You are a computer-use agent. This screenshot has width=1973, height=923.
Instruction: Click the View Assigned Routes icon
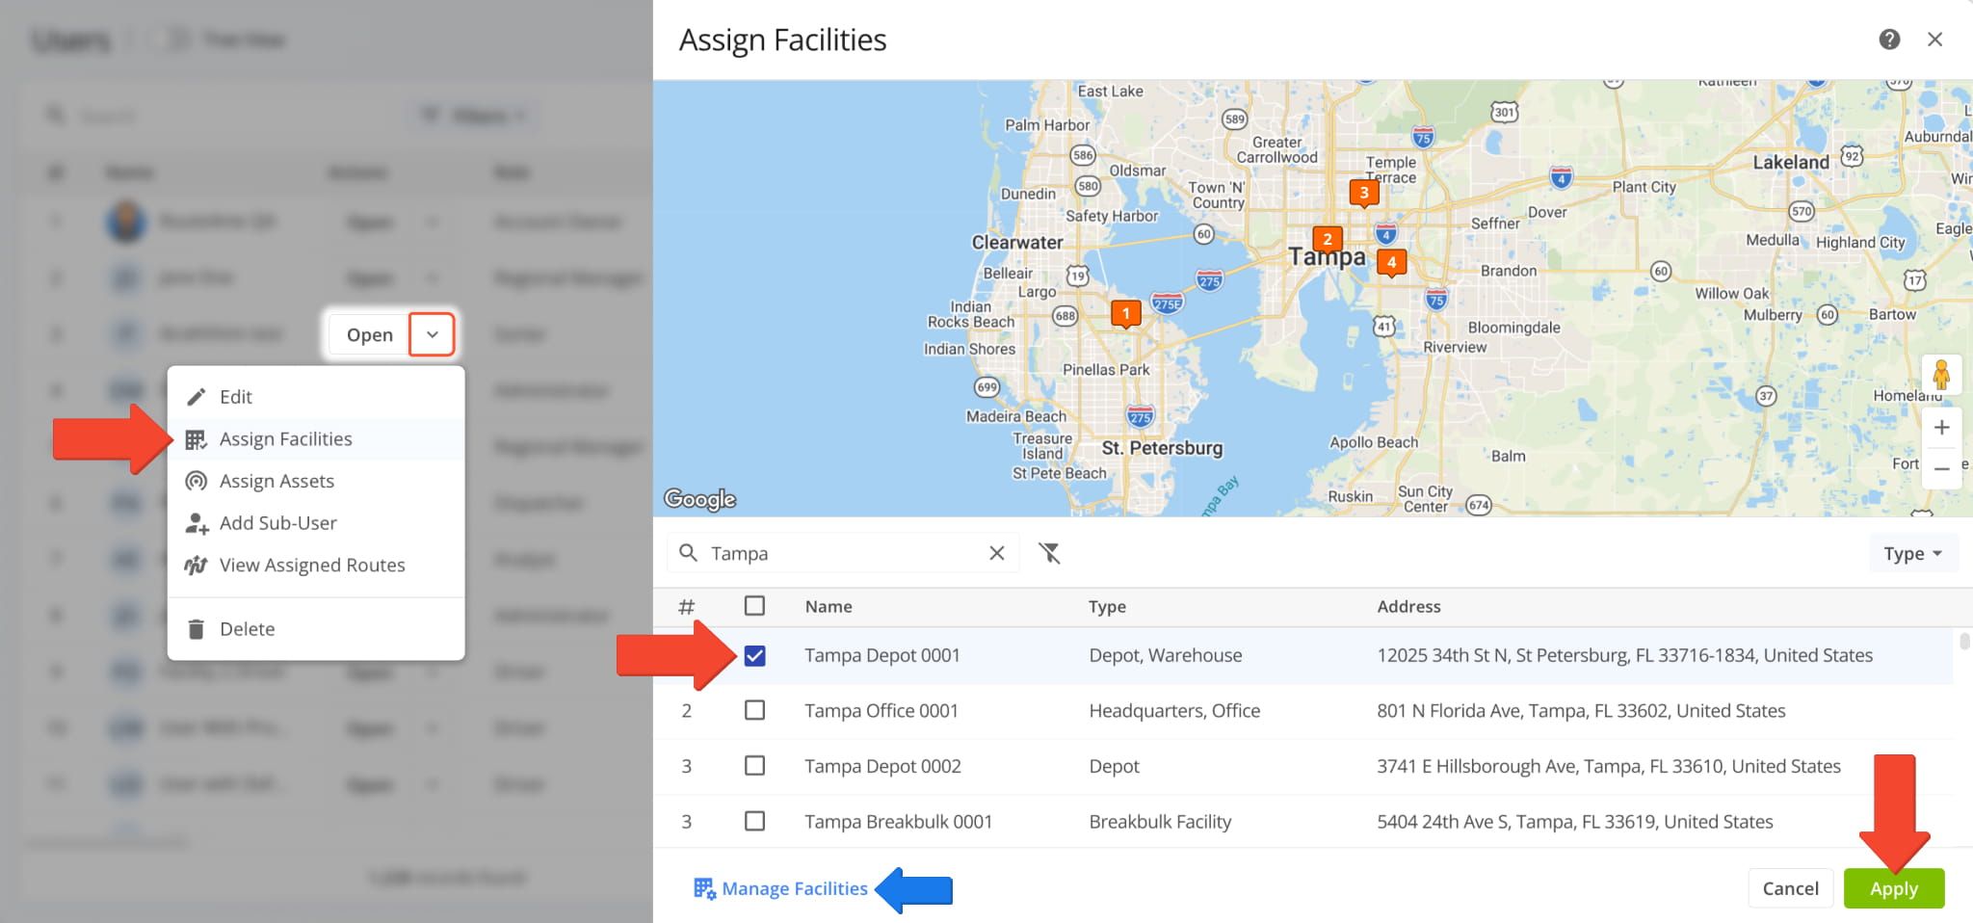click(x=197, y=565)
